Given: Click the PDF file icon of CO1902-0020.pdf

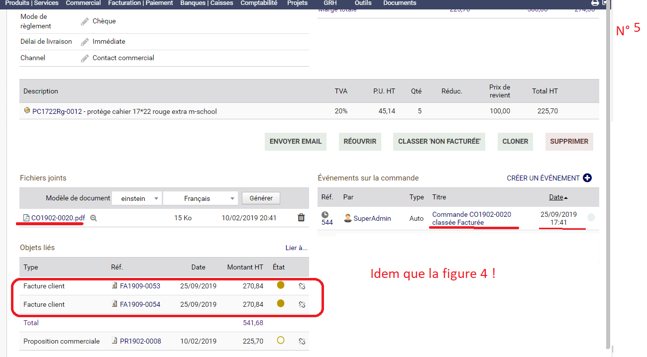Looking at the screenshot, I should (x=26, y=218).
